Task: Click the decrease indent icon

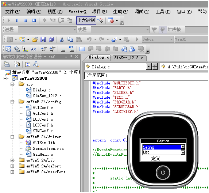Action: [x=44, y=49]
